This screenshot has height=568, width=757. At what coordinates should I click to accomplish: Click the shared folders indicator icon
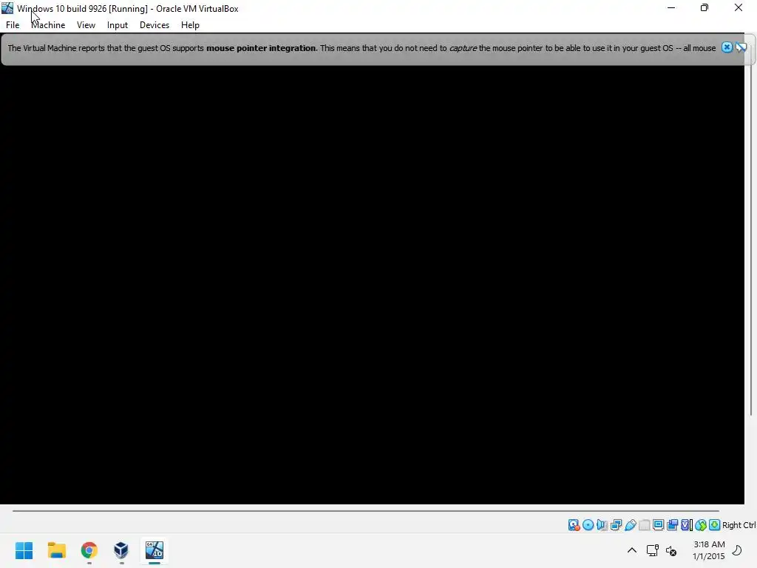[x=644, y=525]
